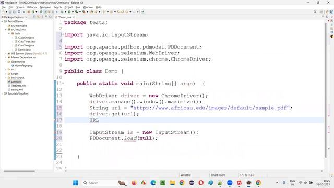Click the Smart Insert status bar field

coord(218,175)
